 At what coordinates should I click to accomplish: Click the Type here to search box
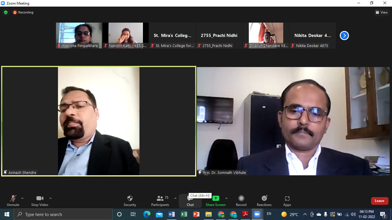tap(63, 214)
